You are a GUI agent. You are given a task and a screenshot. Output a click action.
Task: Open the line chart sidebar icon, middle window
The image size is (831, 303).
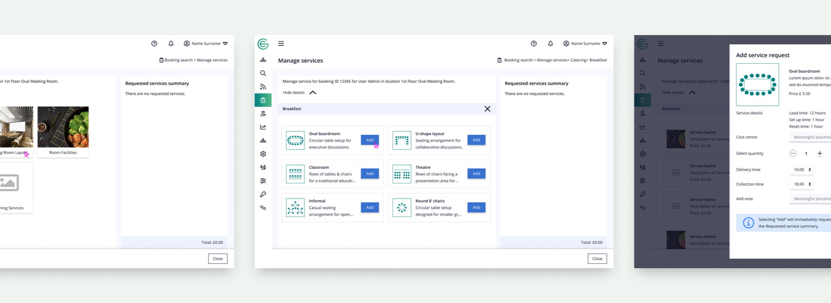[x=263, y=127]
